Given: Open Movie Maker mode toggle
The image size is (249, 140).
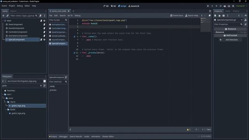Looking at the screenshot, I should 233,6.
